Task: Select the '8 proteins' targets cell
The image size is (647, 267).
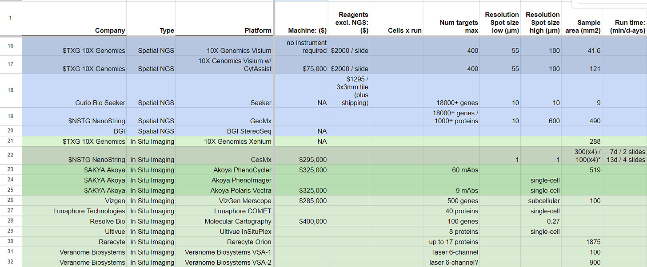Action: click(x=451, y=231)
